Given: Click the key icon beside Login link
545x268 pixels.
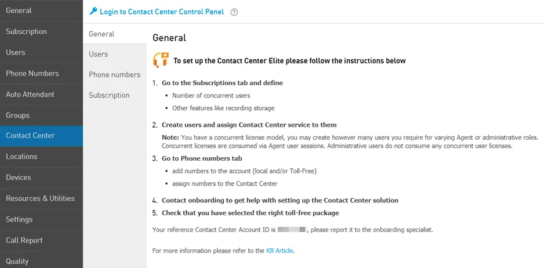Looking at the screenshot, I should [x=93, y=12].
